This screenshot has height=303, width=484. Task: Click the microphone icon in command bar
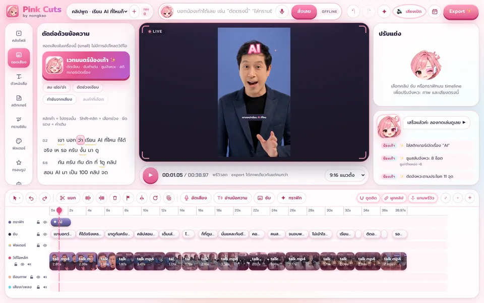[282, 12]
